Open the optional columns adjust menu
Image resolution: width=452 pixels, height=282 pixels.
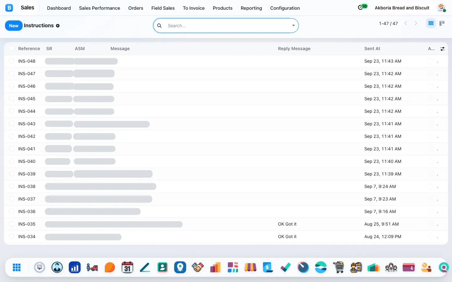442,49
